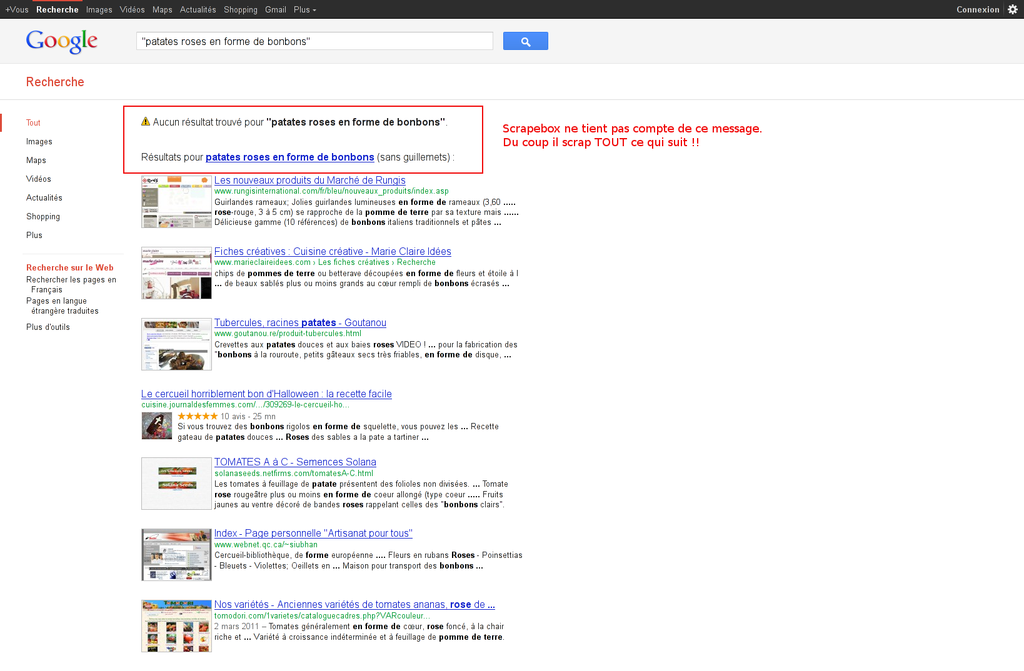
Task: Click the Marie Claire Idées result thumbnail
Action: click(x=176, y=273)
